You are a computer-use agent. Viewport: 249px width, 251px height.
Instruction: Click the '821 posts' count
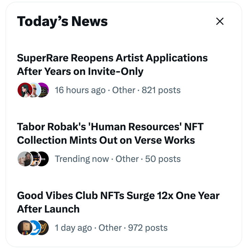click(161, 90)
